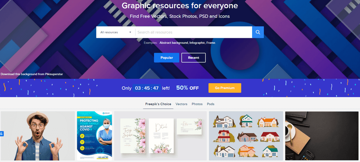Open the Abstract background example link
The width and height of the screenshot is (360, 162).
coord(174,43)
